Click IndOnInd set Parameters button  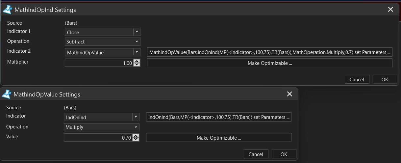pos(219,117)
